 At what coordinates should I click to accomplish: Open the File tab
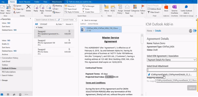3,2
